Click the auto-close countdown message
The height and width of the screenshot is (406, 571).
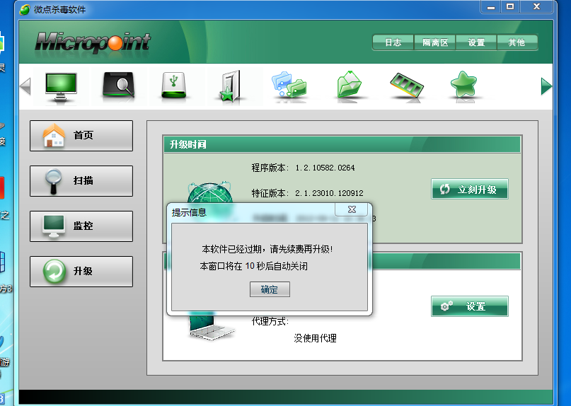point(253,266)
